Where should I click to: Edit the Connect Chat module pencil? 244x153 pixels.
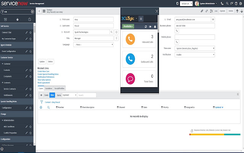pyautogui.click(x=26, y=33)
